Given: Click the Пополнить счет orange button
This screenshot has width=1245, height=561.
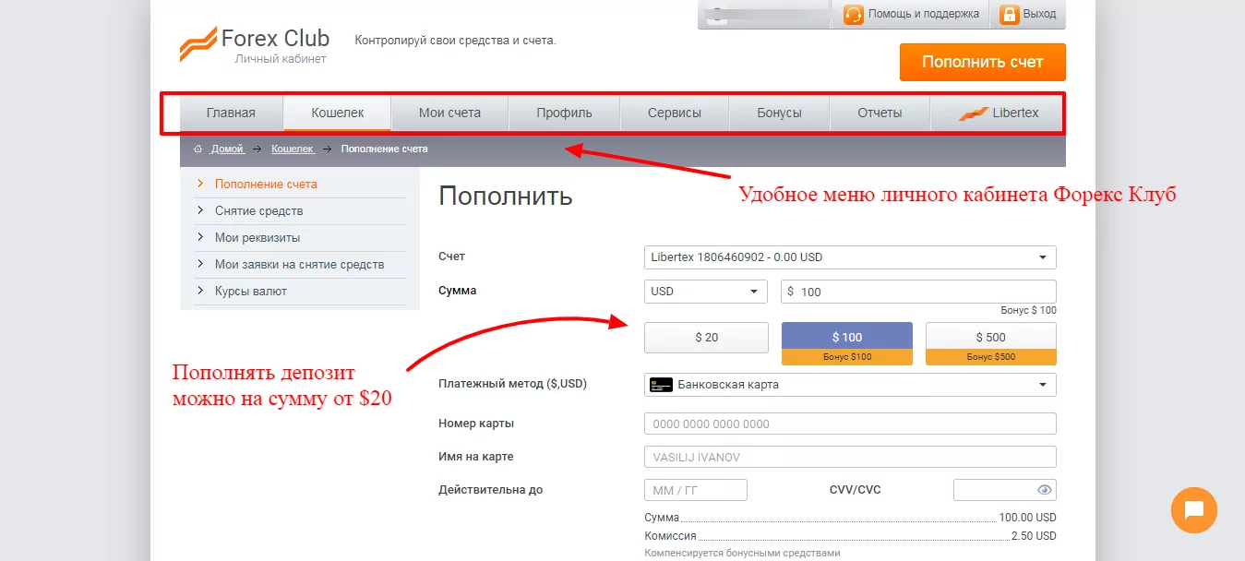Looking at the screenshot, I should point(983,63).
